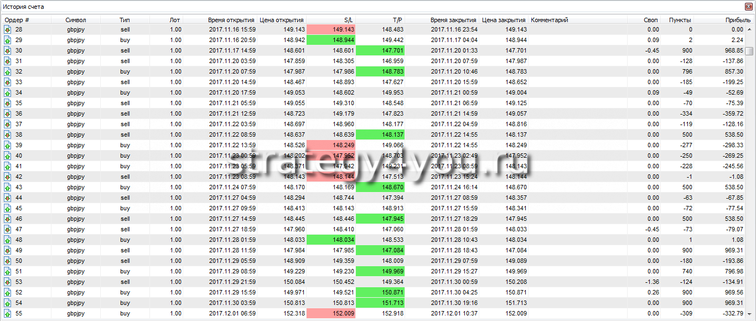Click the sell order icon for order 28
The height and width of the screenshot is (321, 756).
(8, 29)
